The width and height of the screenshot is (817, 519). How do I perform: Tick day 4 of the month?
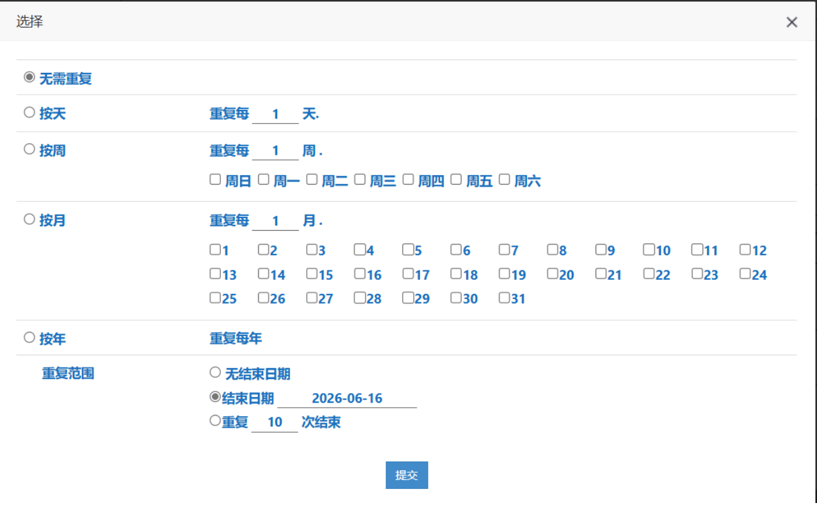point(360,249)
